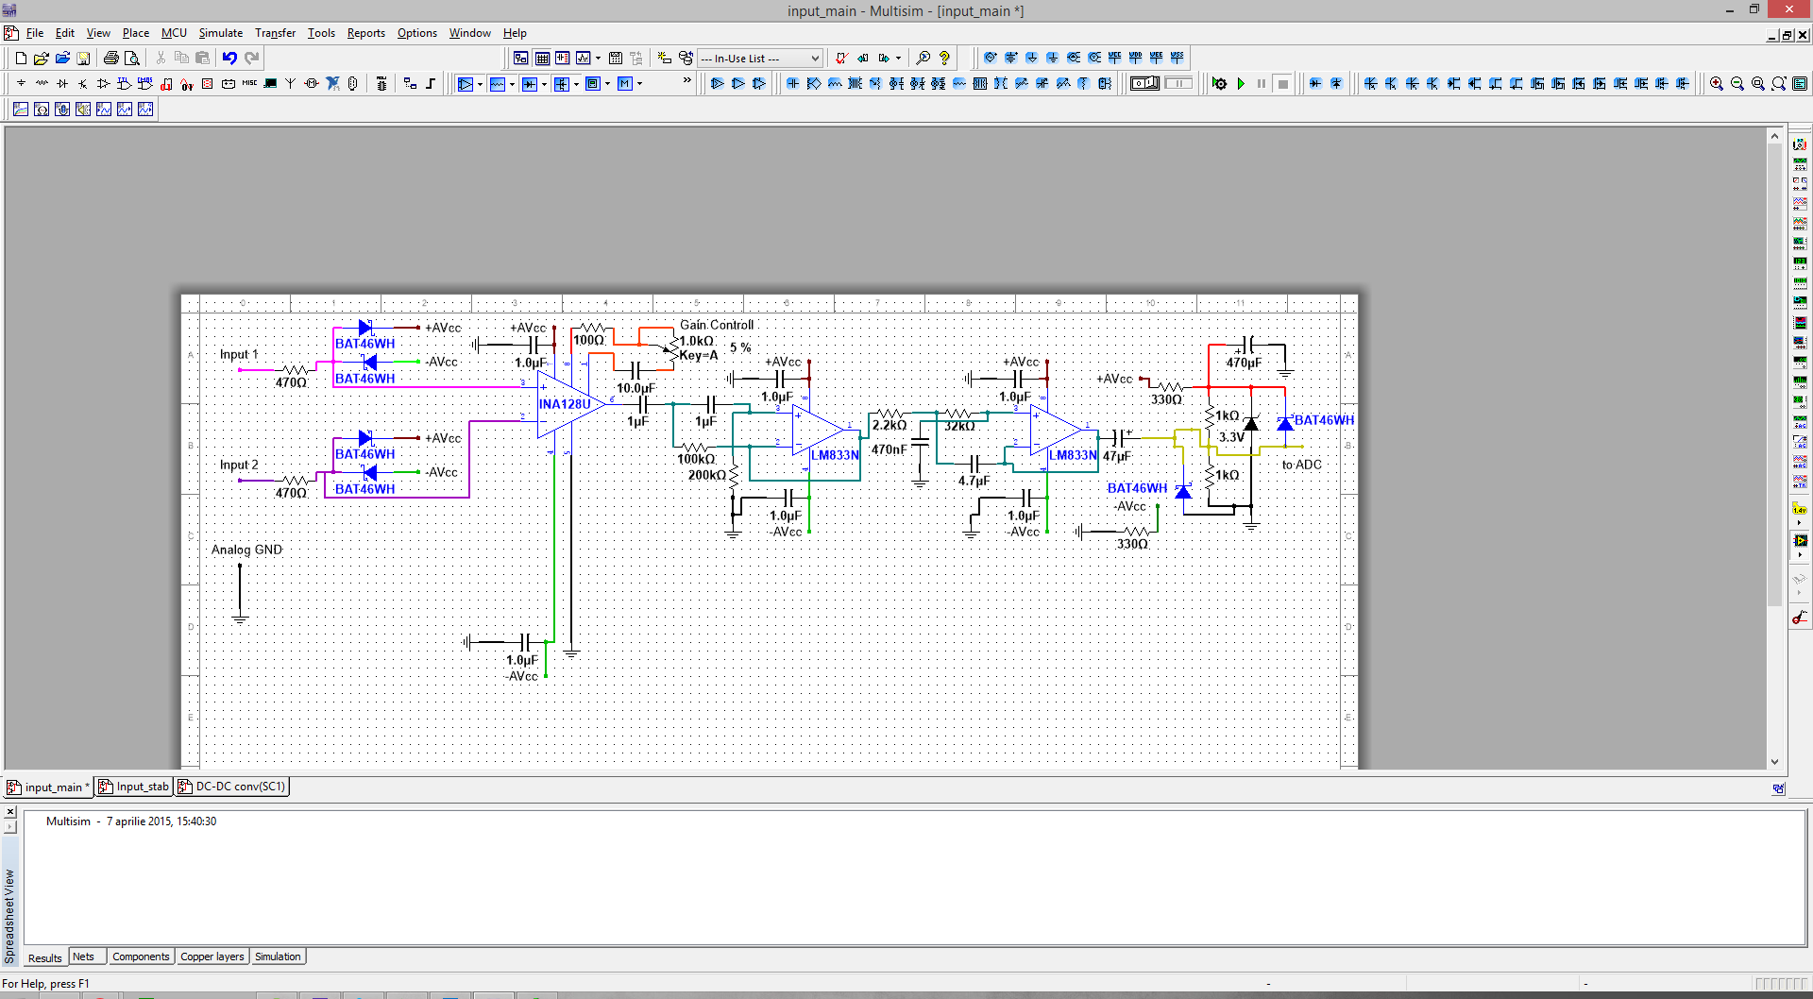Open the Grapher view icon
1813x999 pixels.
click(584, 59)
